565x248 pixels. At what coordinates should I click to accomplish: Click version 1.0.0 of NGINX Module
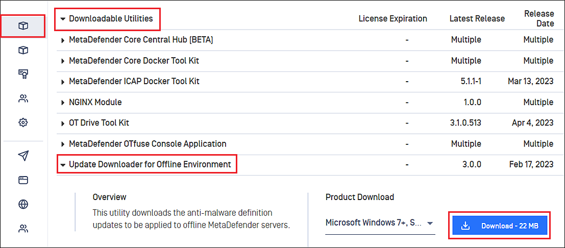(x=472, y=103)
